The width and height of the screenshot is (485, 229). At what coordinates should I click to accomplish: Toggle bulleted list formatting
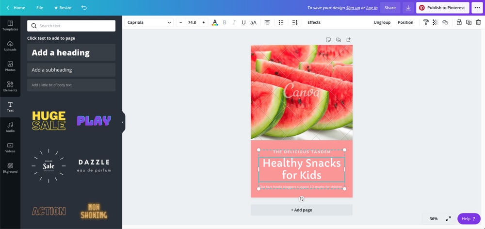tap(281, 22)
